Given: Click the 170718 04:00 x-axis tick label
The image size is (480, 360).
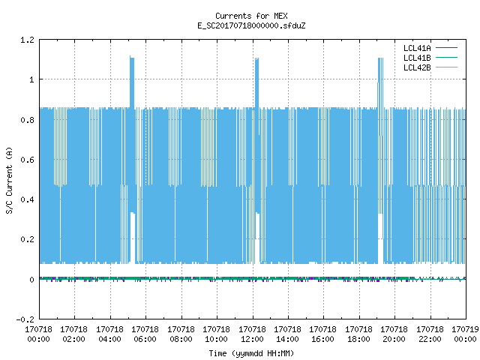Looking at the screenshot, I should [x=109, y=334].
